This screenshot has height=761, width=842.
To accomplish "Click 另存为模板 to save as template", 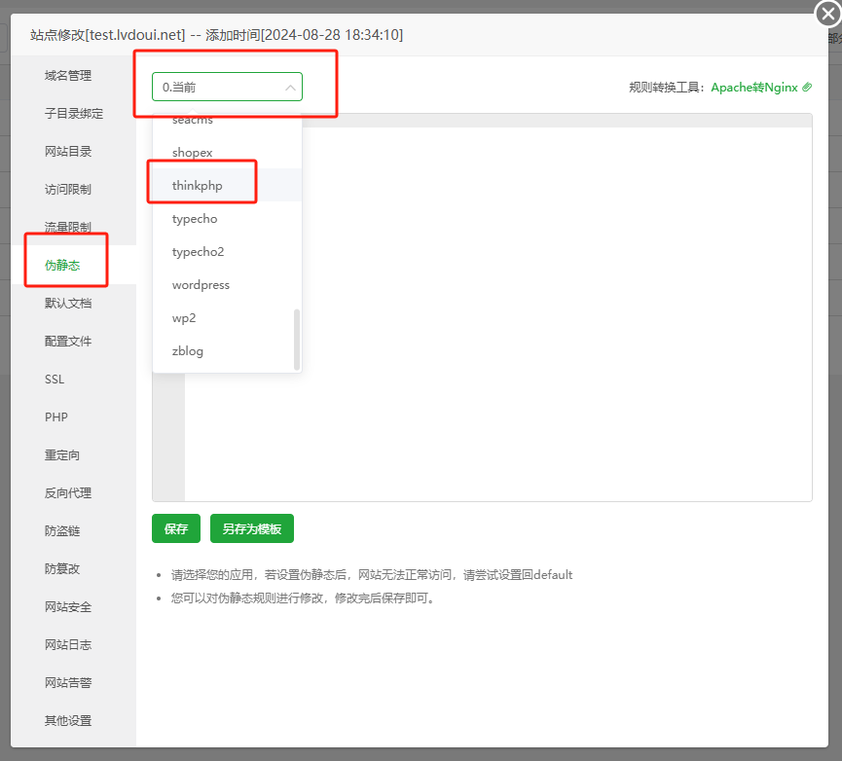I will pyautogui.click(x=251, y=528).
